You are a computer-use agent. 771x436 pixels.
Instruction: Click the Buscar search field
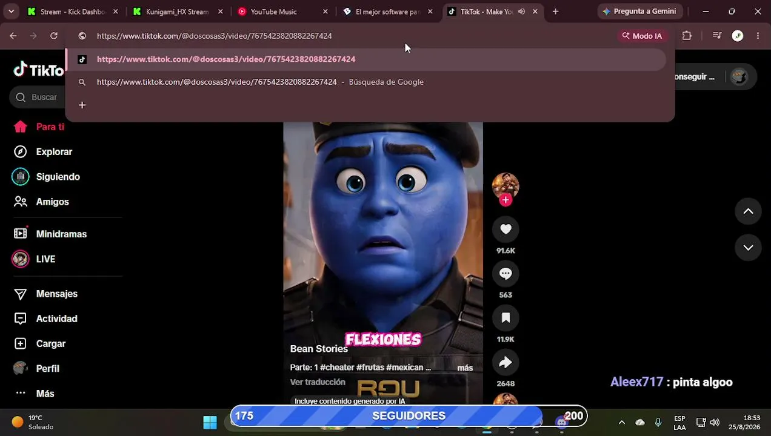pyautogui.click(x=38, y=97)
